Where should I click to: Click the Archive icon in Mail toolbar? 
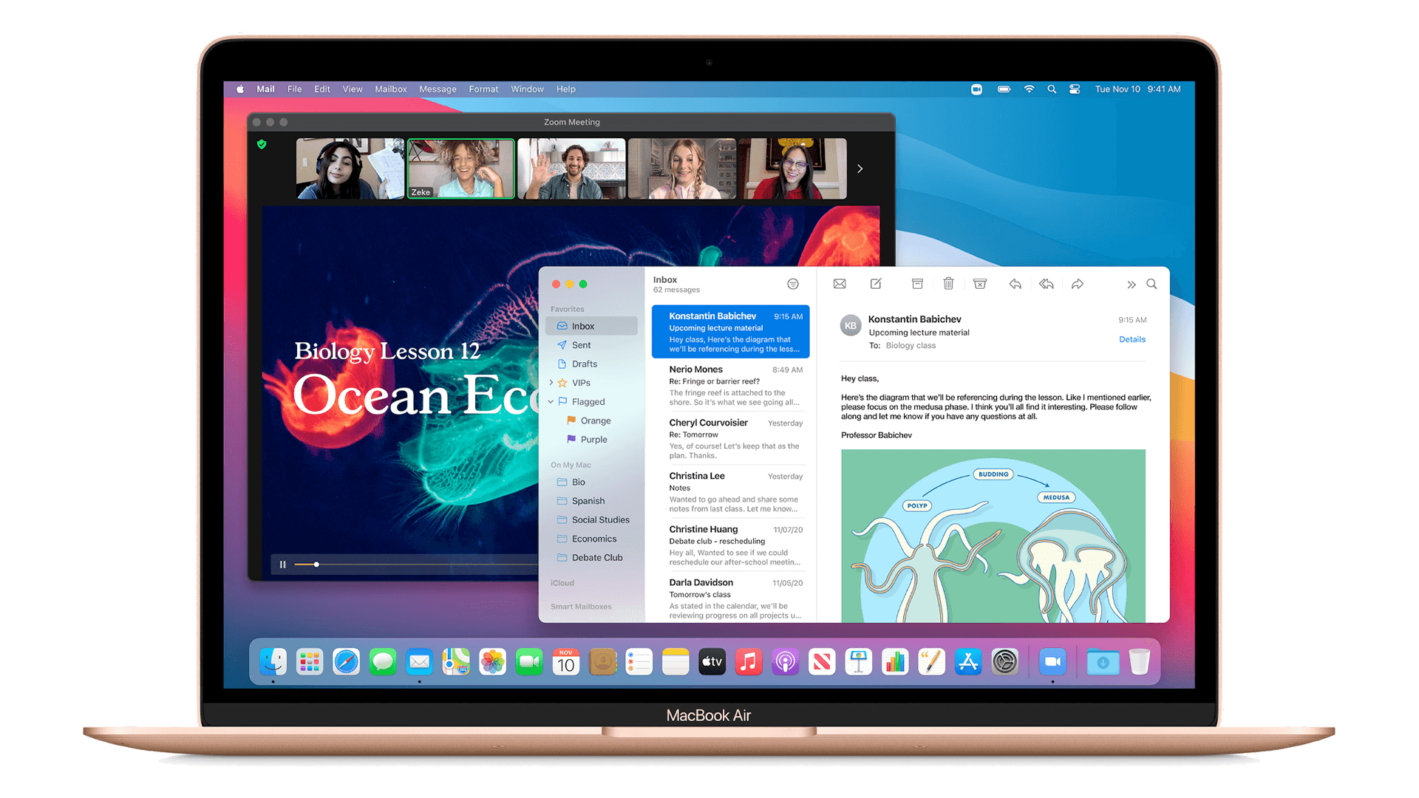[x=916, y=285]
